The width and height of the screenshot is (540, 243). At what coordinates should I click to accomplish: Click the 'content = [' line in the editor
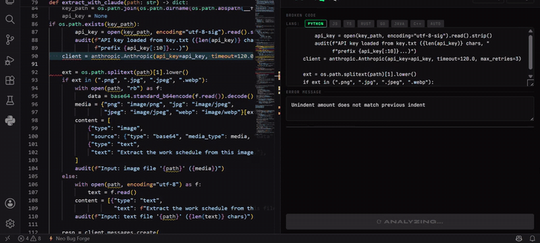(92, 120)
